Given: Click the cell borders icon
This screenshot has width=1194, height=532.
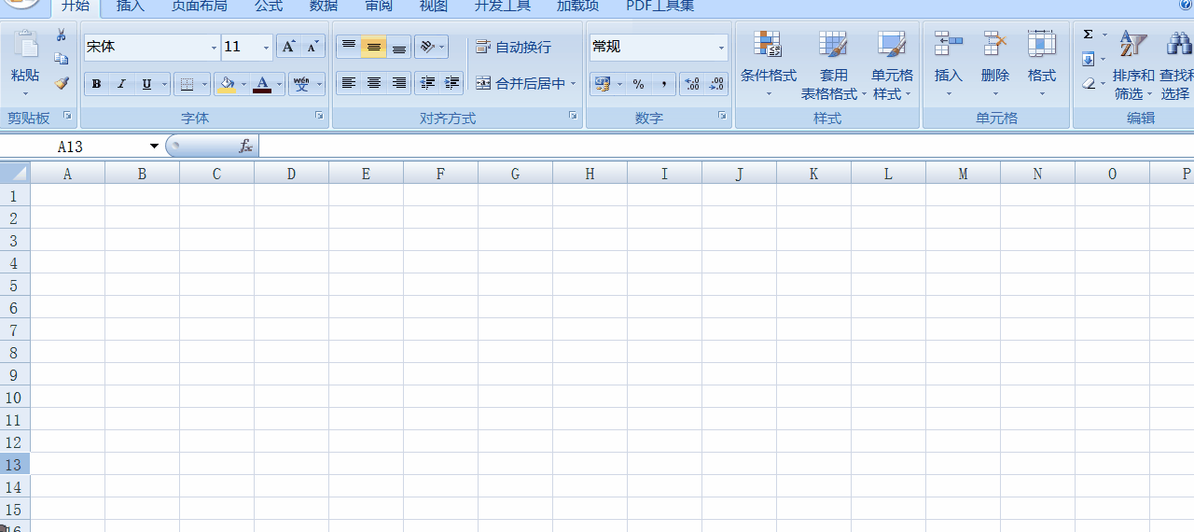Looking at the screenshot, I should (187, 84).
